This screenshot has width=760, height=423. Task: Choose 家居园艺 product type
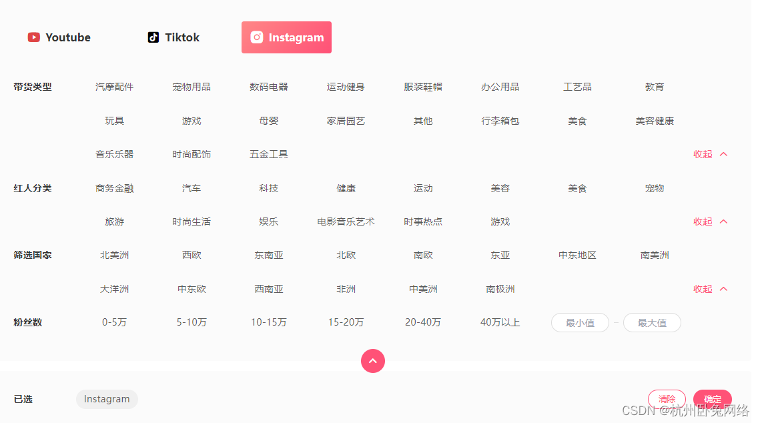pos(346,121)
